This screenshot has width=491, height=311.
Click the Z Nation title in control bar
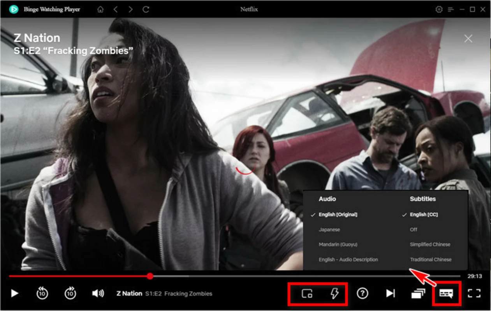[x=129, y=294]
